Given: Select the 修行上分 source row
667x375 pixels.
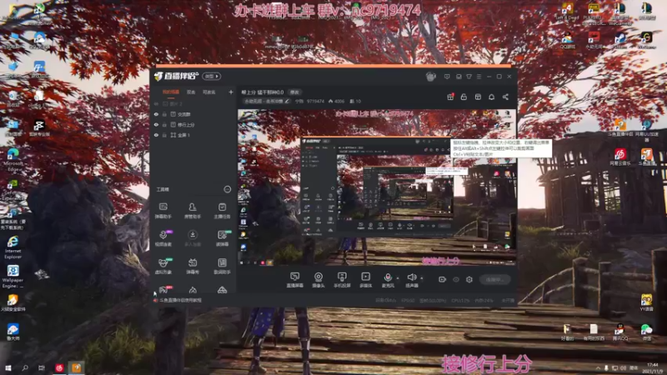Looking at the screenshot, I should pos(193,124).
